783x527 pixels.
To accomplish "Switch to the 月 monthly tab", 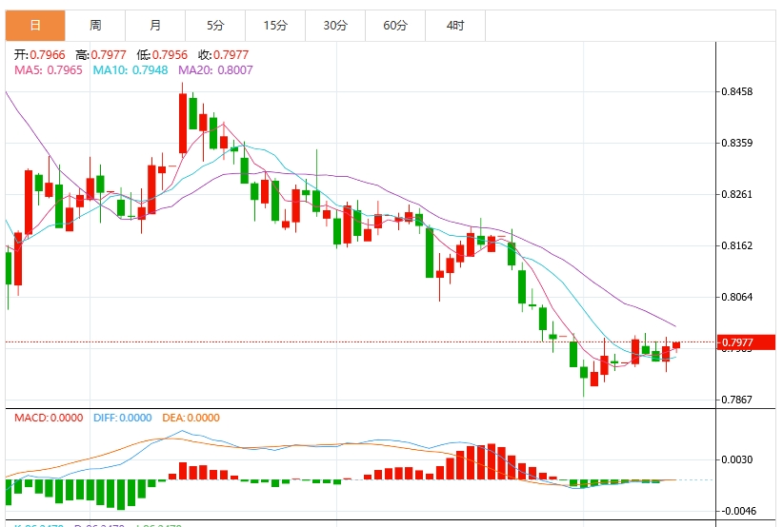I will (x=155, y=26).
